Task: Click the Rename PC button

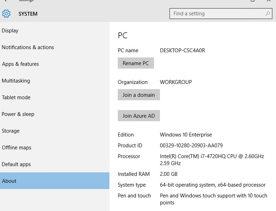Action: pyautogui.click(x=136, y=63)
